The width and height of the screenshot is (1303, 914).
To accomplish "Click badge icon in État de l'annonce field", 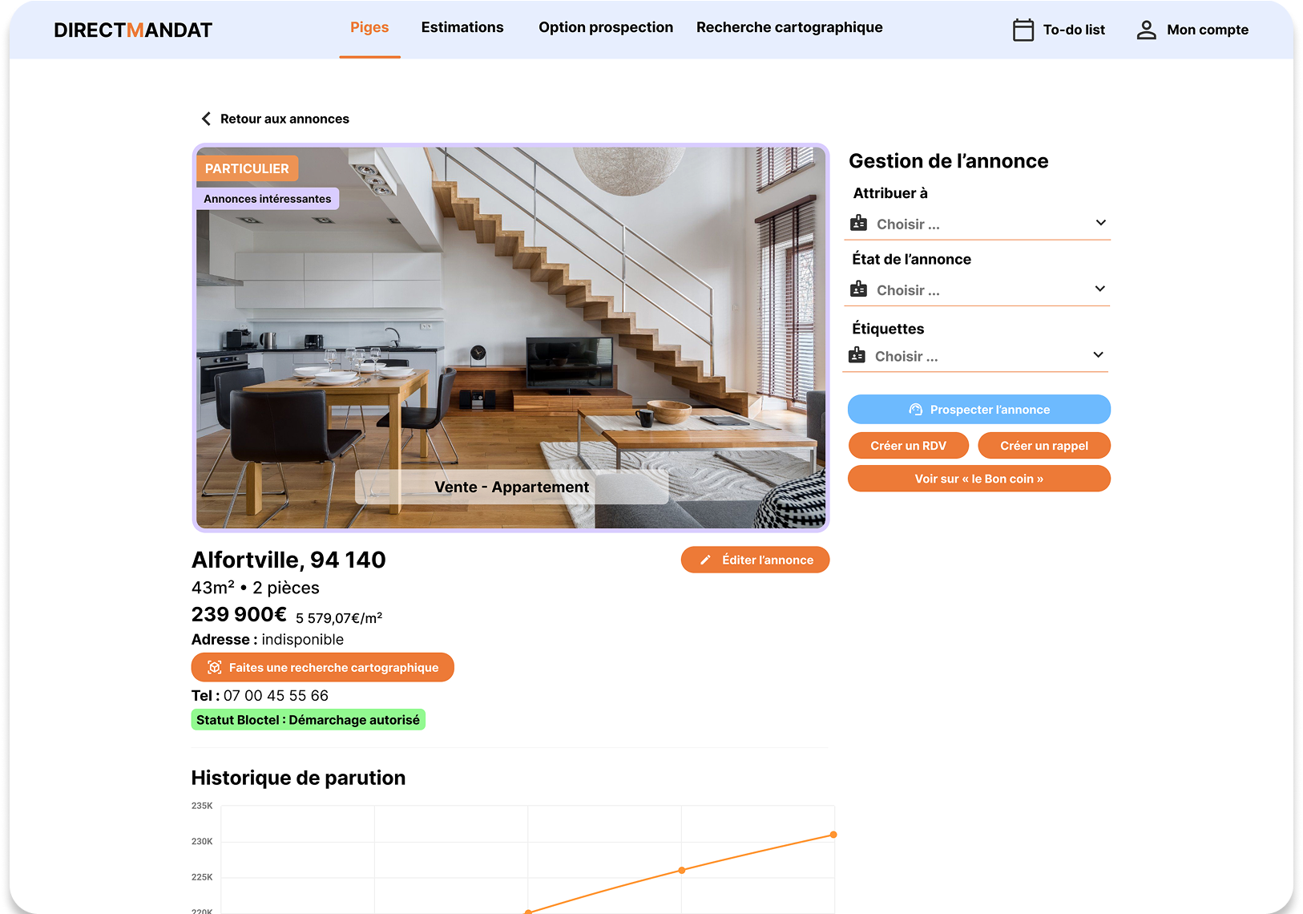I will (x=858, y=289).
